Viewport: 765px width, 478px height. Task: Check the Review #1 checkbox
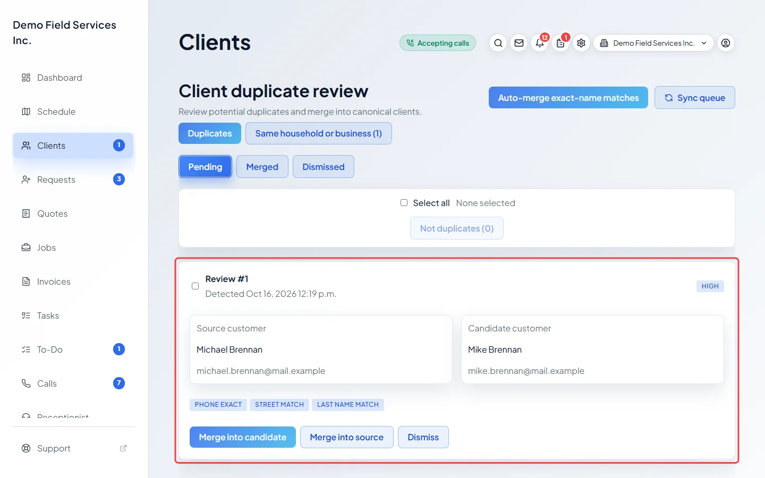point(195,286)
